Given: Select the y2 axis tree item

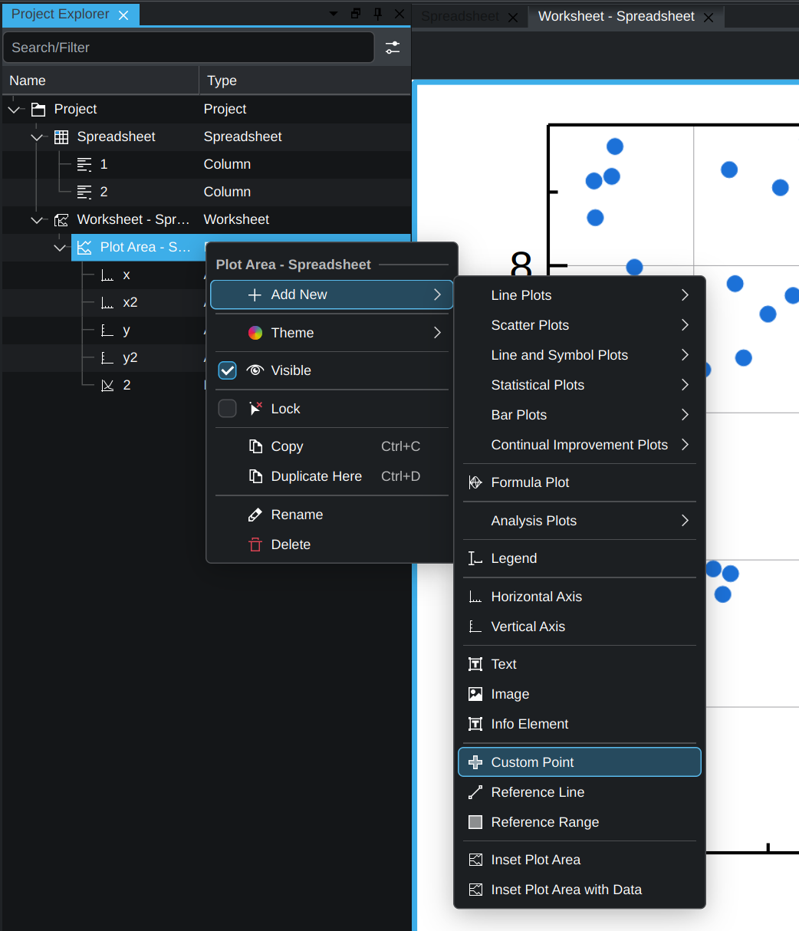Looking at the screenshot, I should (x=130, y=357).
